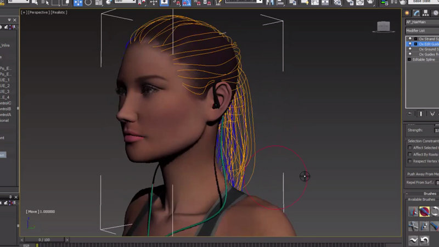
Task: Pick the wave-shaped brush icon
Action: pyautogui.click(x=413, y=240)
